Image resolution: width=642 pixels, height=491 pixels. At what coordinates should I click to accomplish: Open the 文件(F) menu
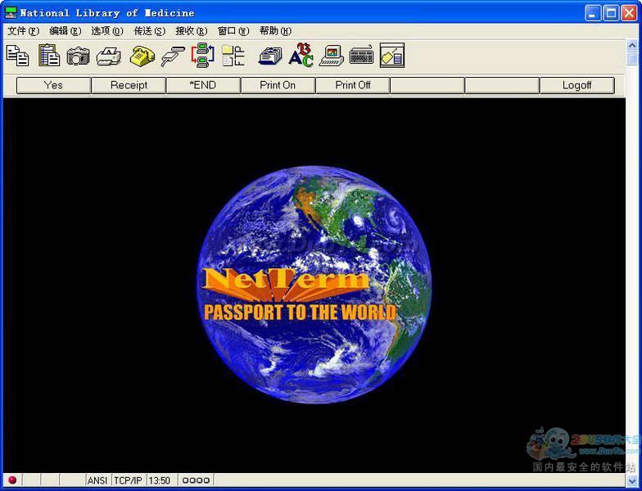click(x=23, y=31)
